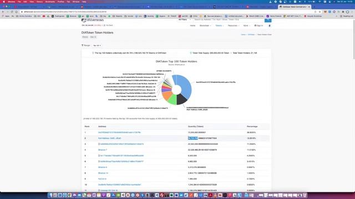Expand the Blockchain navigation menu
The height and width of the screenshot is (199, 355).
205,26
